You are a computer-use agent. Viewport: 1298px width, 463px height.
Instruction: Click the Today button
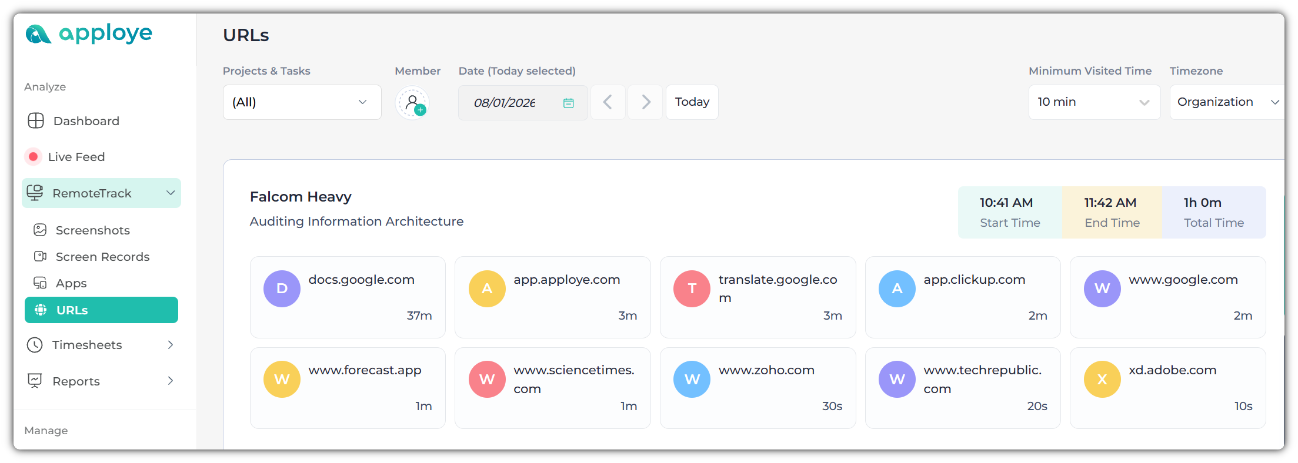coord(692,102)
